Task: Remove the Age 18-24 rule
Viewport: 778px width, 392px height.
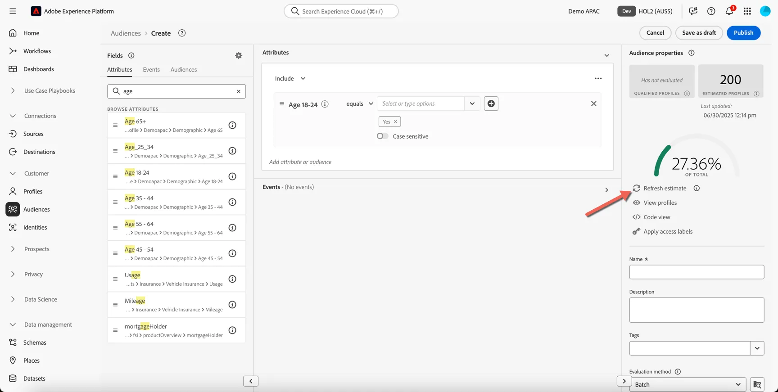Action: pyautogui.click(x=594, y=104)
